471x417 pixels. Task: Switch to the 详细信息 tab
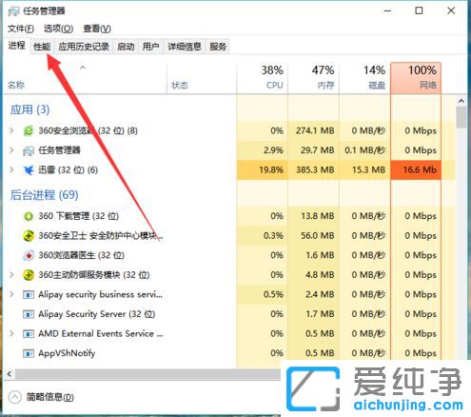[185, 47]
